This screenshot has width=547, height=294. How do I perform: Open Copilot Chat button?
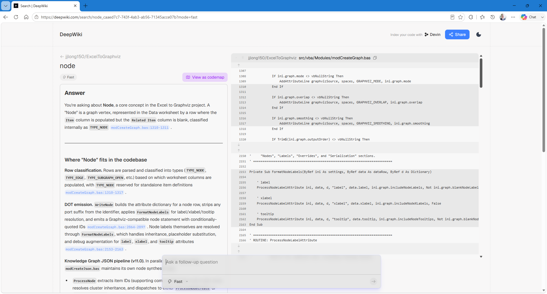coord(529,17)
